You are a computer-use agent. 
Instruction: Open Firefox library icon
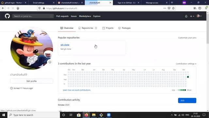click(195, 8)
